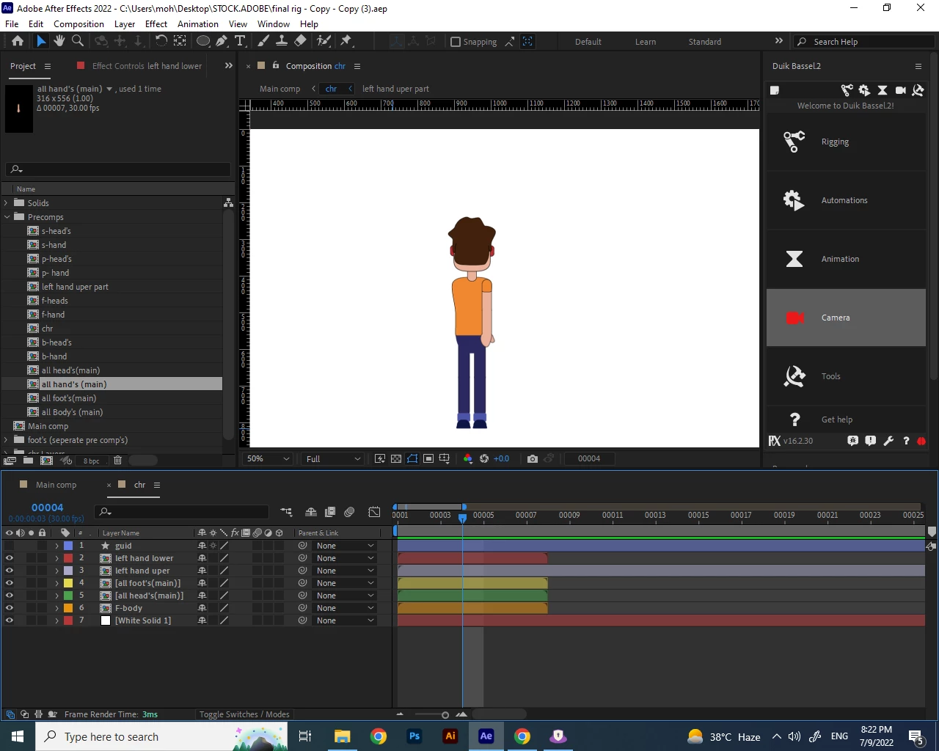Hide the left hand lower layer

pos(10,558)
